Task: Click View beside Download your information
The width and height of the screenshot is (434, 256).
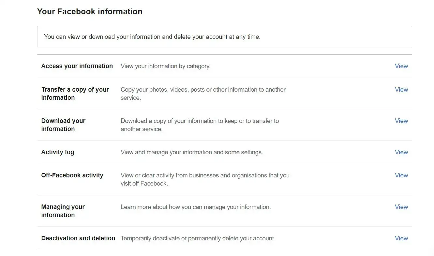Action: pyautogui.click(x=401, y=121)
